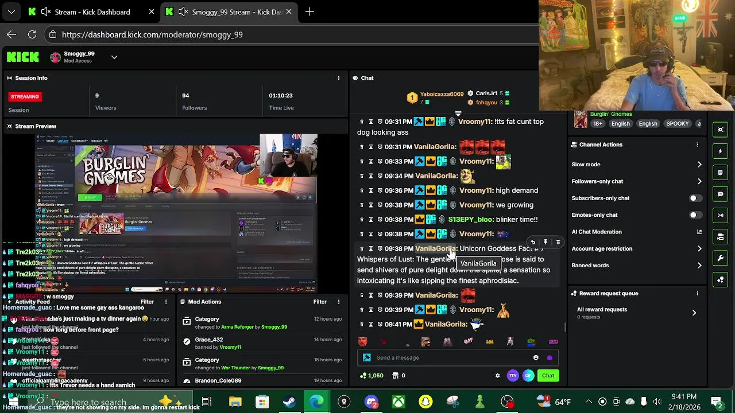Open File Explorer from the taskbar
The width and height of the screenshot is (735, 413).
coord(235,402)
